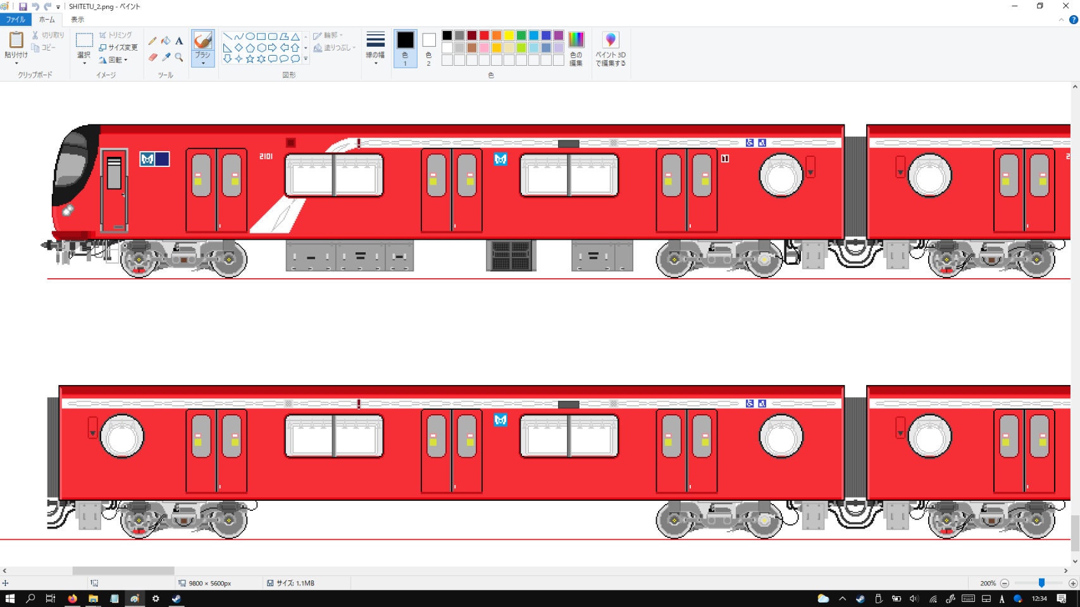Choose the yellow color swatch
Image resolution: width=1080 pixels, height=607 pixels.
[x=509, y=35]
